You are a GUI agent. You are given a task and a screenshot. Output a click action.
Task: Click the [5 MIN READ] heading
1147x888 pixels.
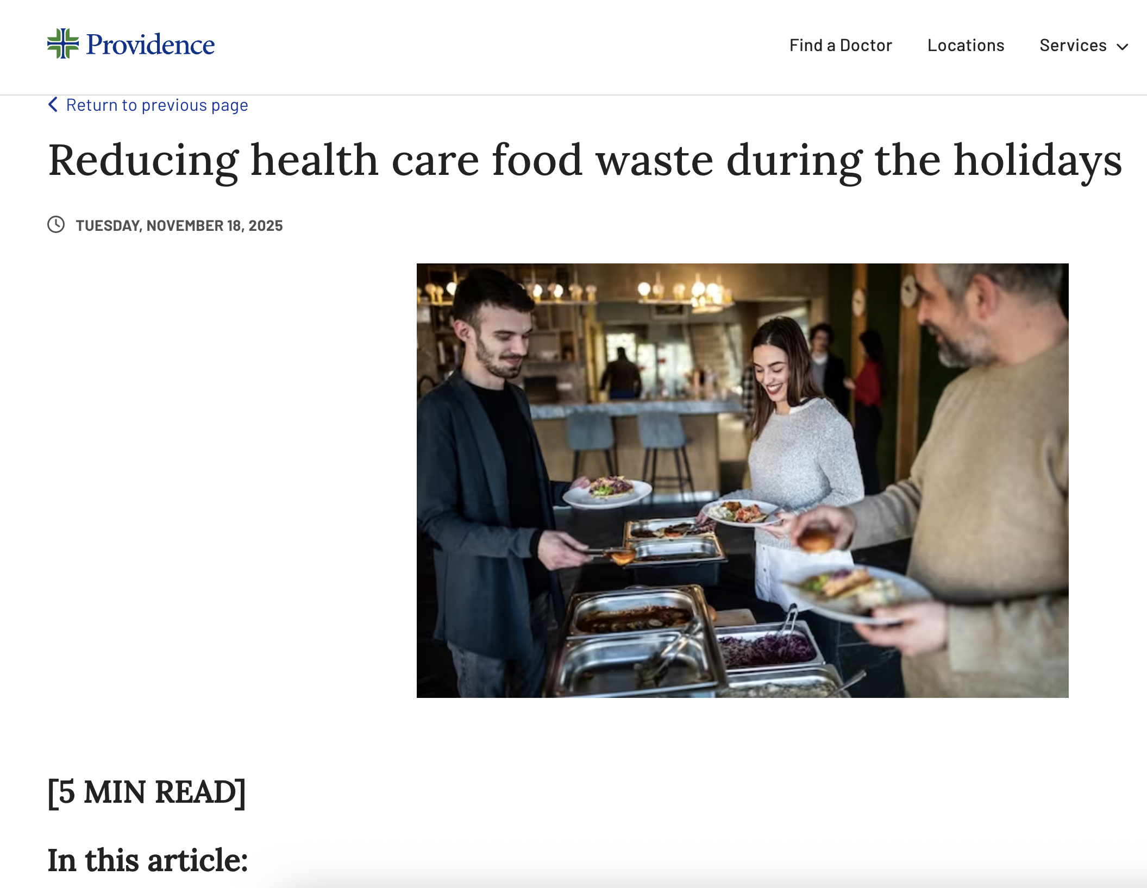point(147,792)
